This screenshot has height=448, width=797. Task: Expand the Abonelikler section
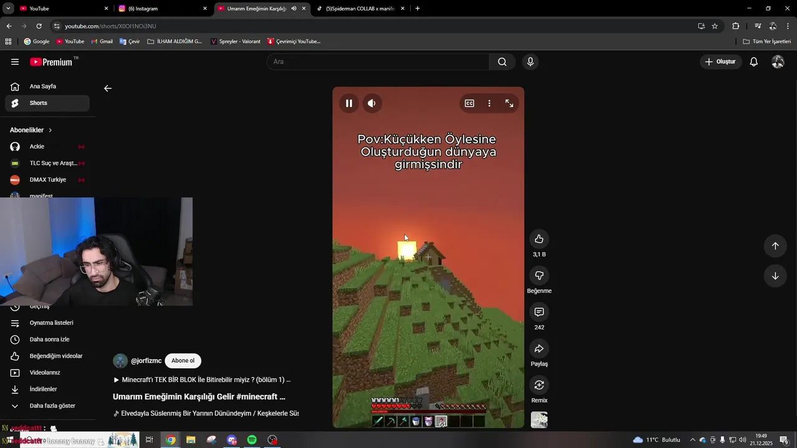[31, 130]
